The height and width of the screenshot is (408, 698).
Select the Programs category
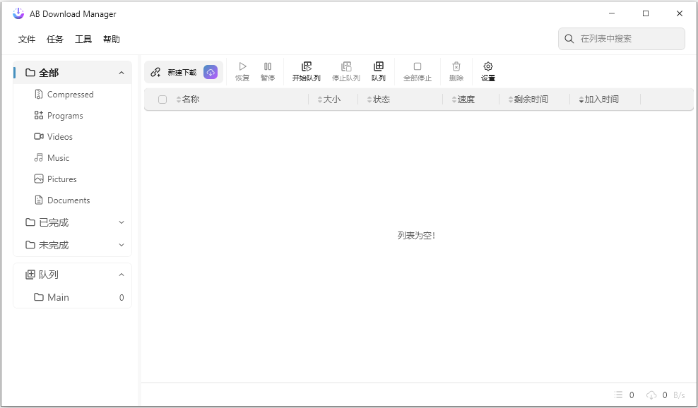click(72, 116)
